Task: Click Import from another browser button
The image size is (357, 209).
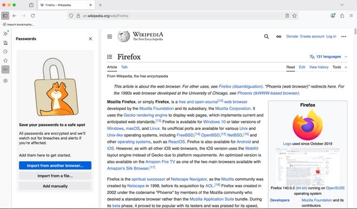Action: point(55,166)
